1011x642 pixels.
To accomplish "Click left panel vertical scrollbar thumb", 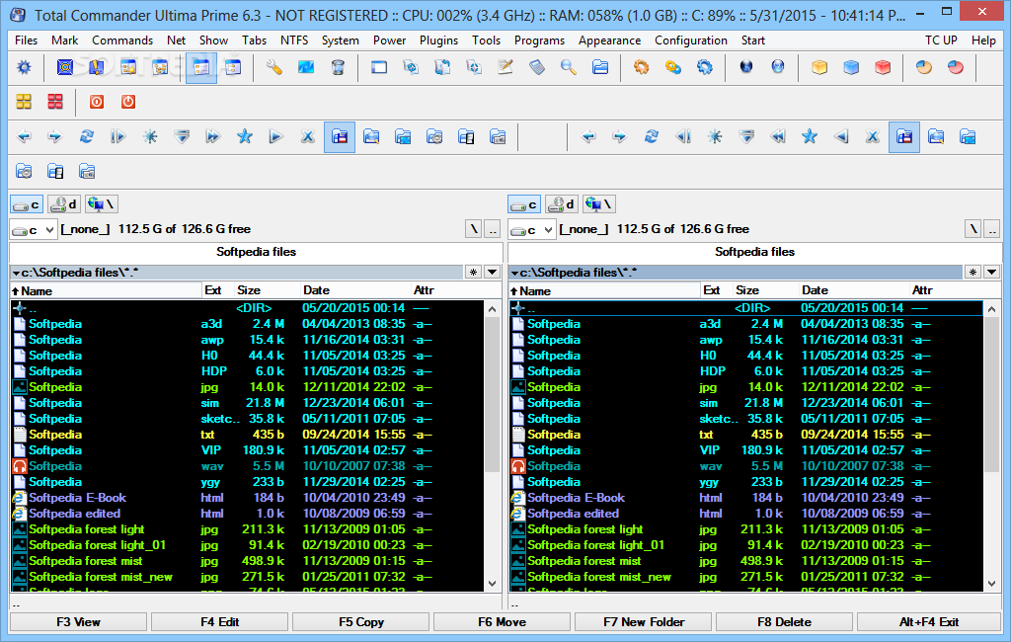I will (492, 395).
